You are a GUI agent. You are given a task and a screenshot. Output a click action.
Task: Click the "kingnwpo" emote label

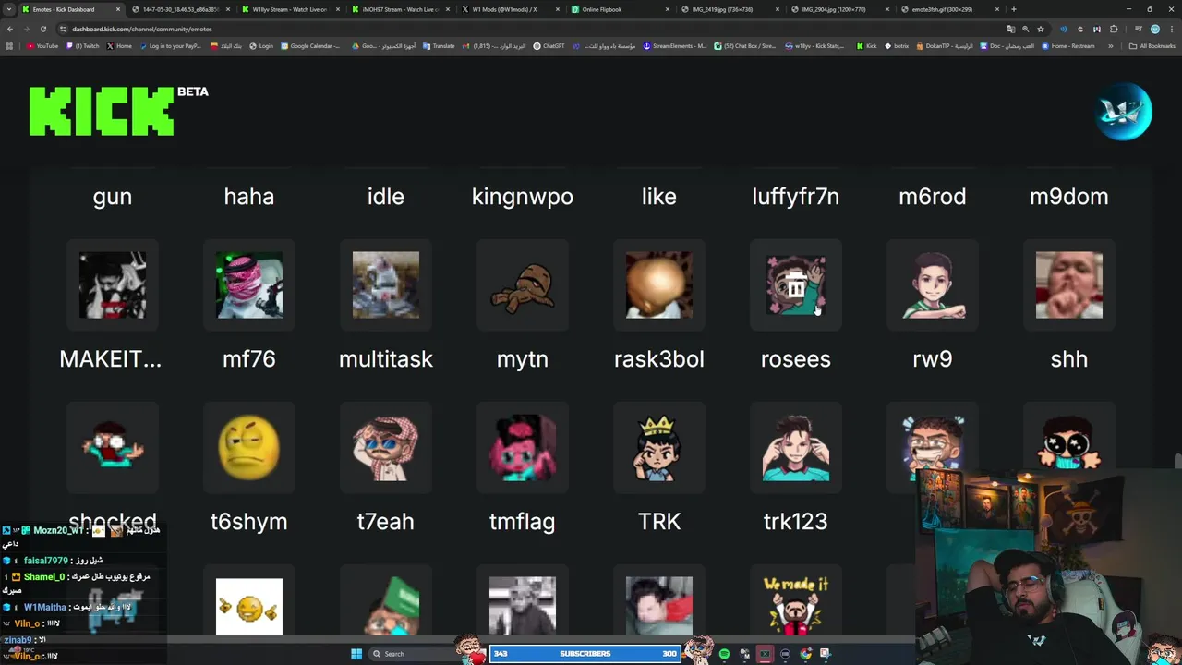coord(523,197)
